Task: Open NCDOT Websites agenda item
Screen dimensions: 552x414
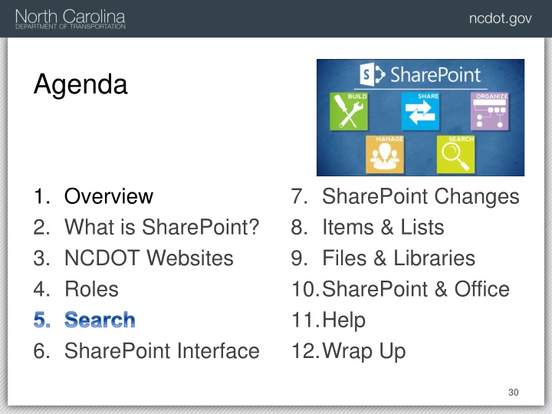Action: (149, 258)
